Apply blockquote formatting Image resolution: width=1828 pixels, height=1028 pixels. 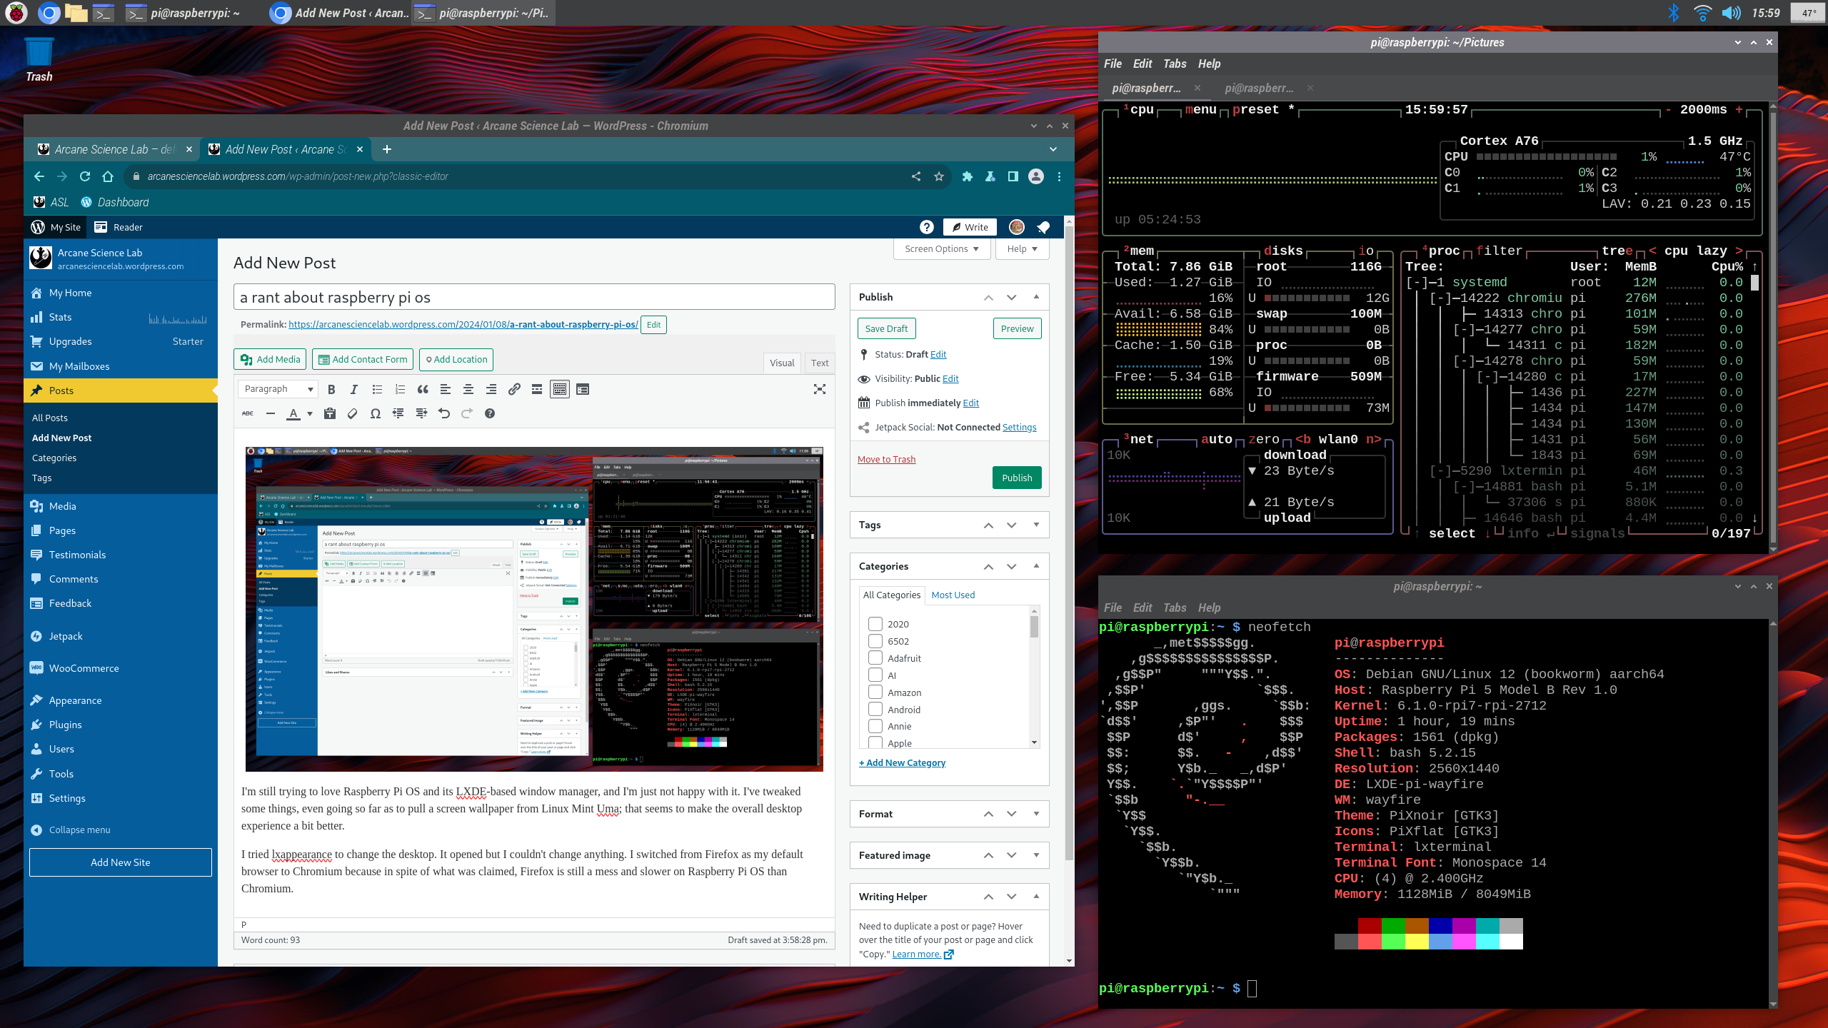[x=423, y=389]
